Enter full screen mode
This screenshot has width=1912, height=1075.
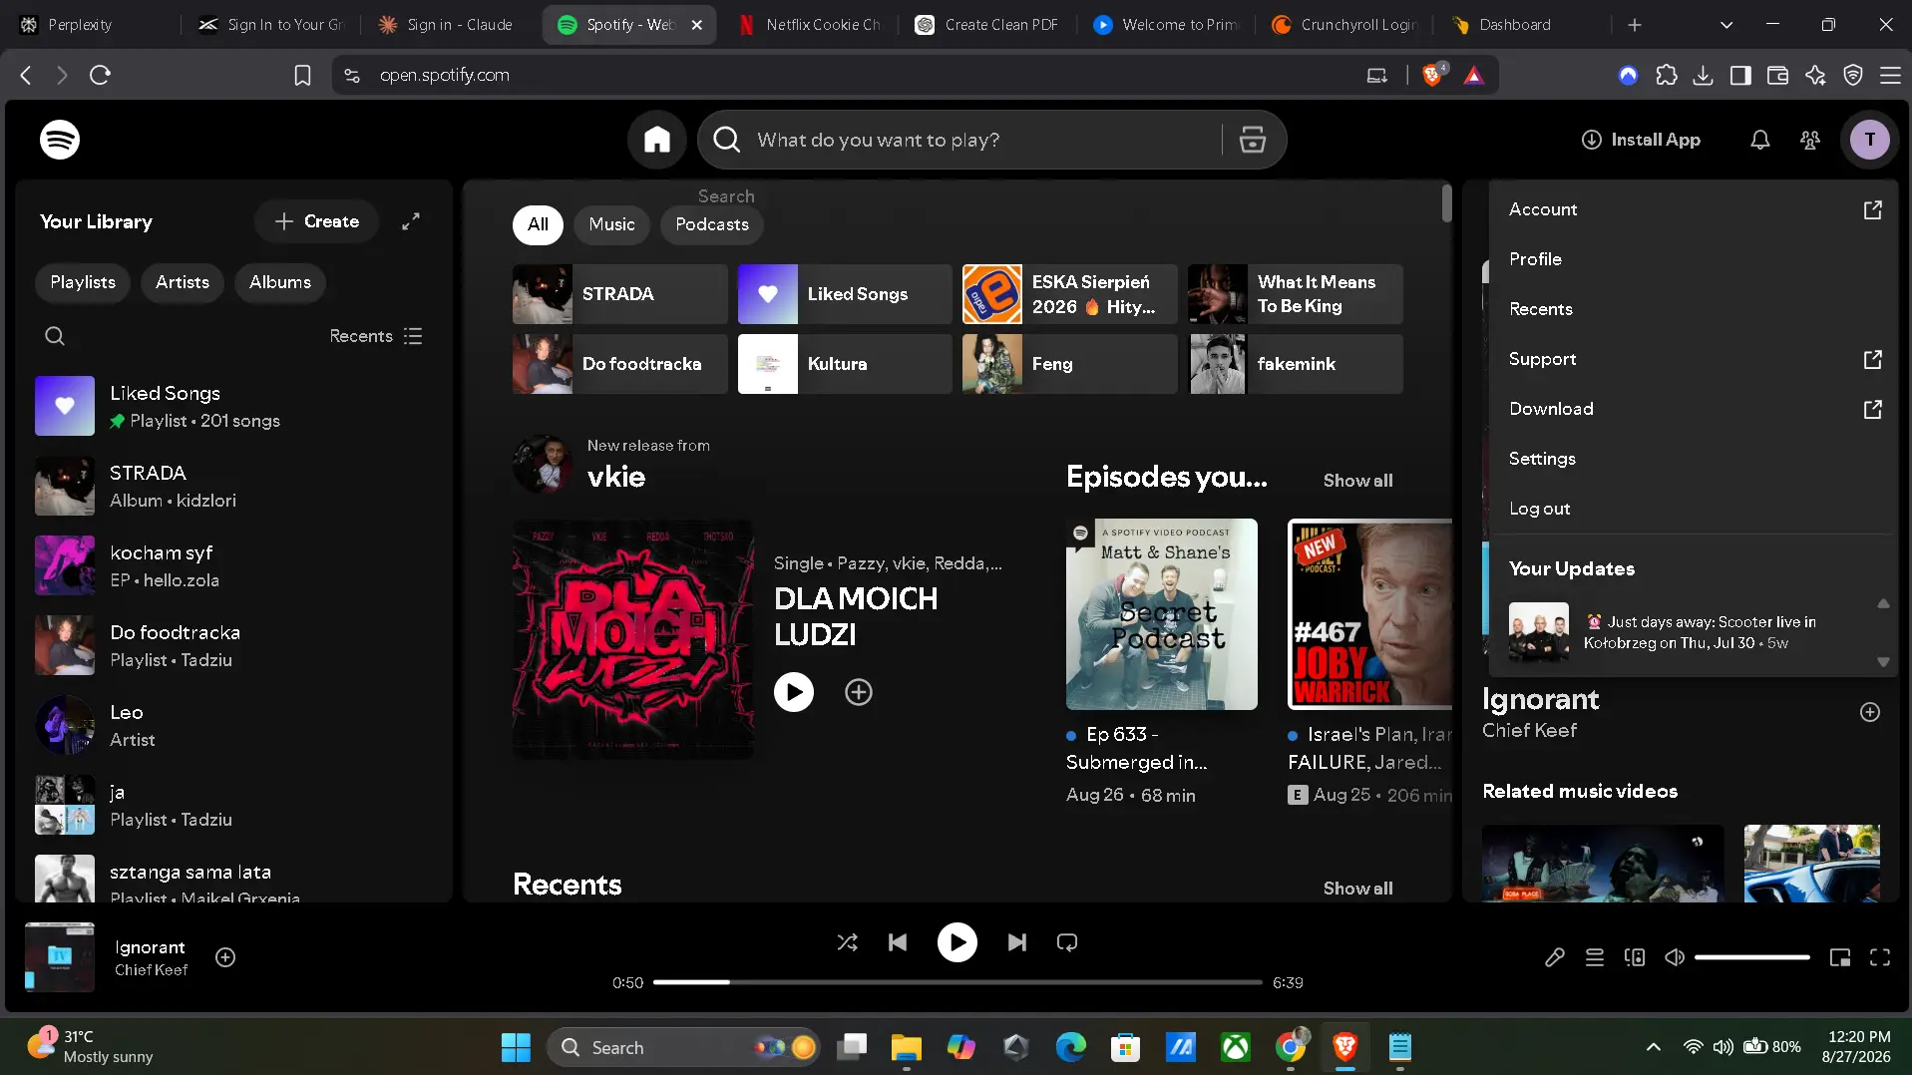pos(1880,957)
